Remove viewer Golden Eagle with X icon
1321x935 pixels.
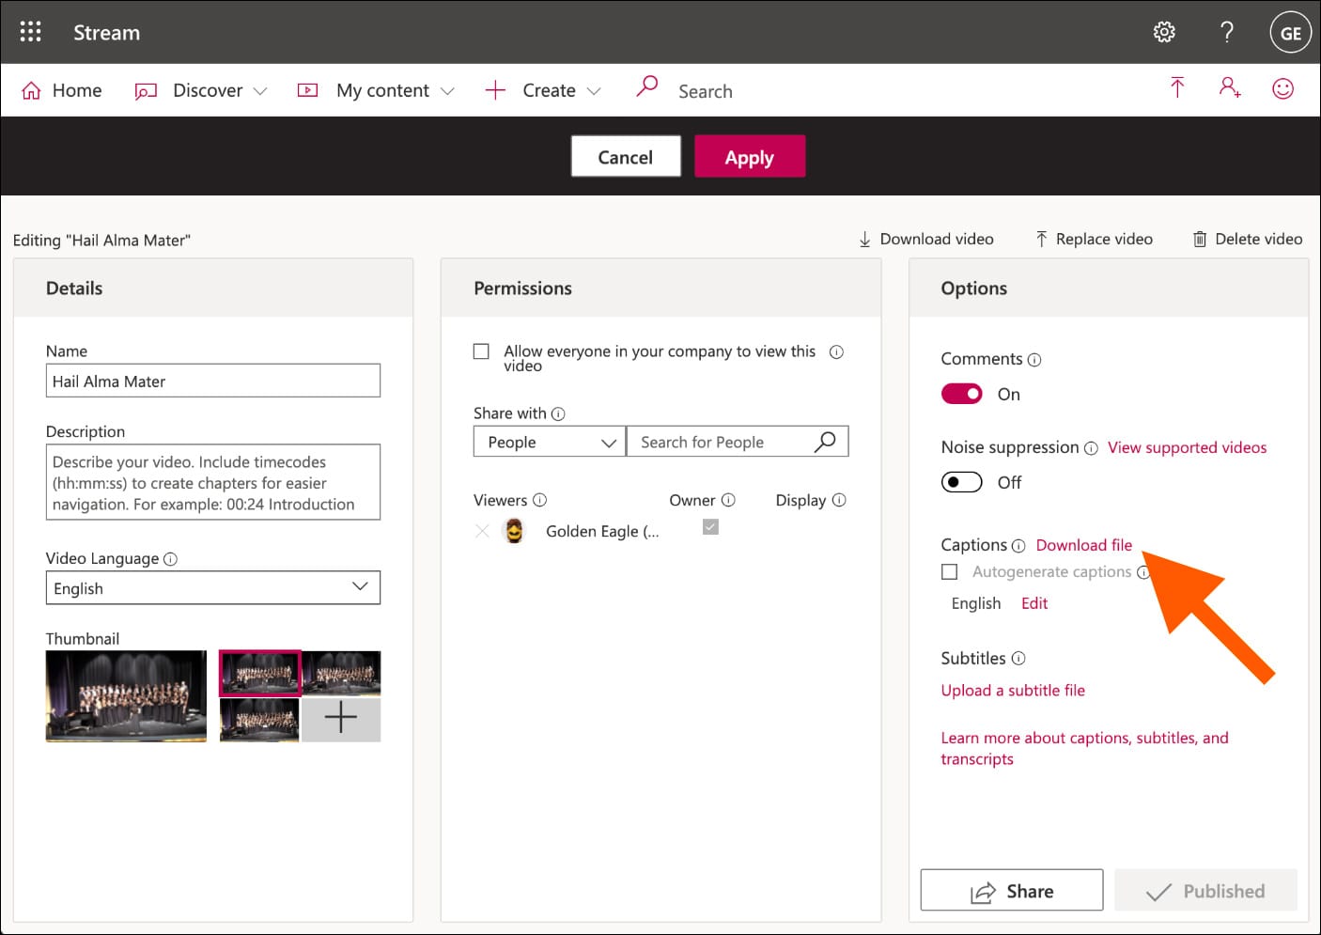click(x=483, y=531)
